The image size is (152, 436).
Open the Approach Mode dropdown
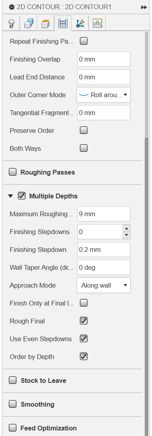coord(103,285)
